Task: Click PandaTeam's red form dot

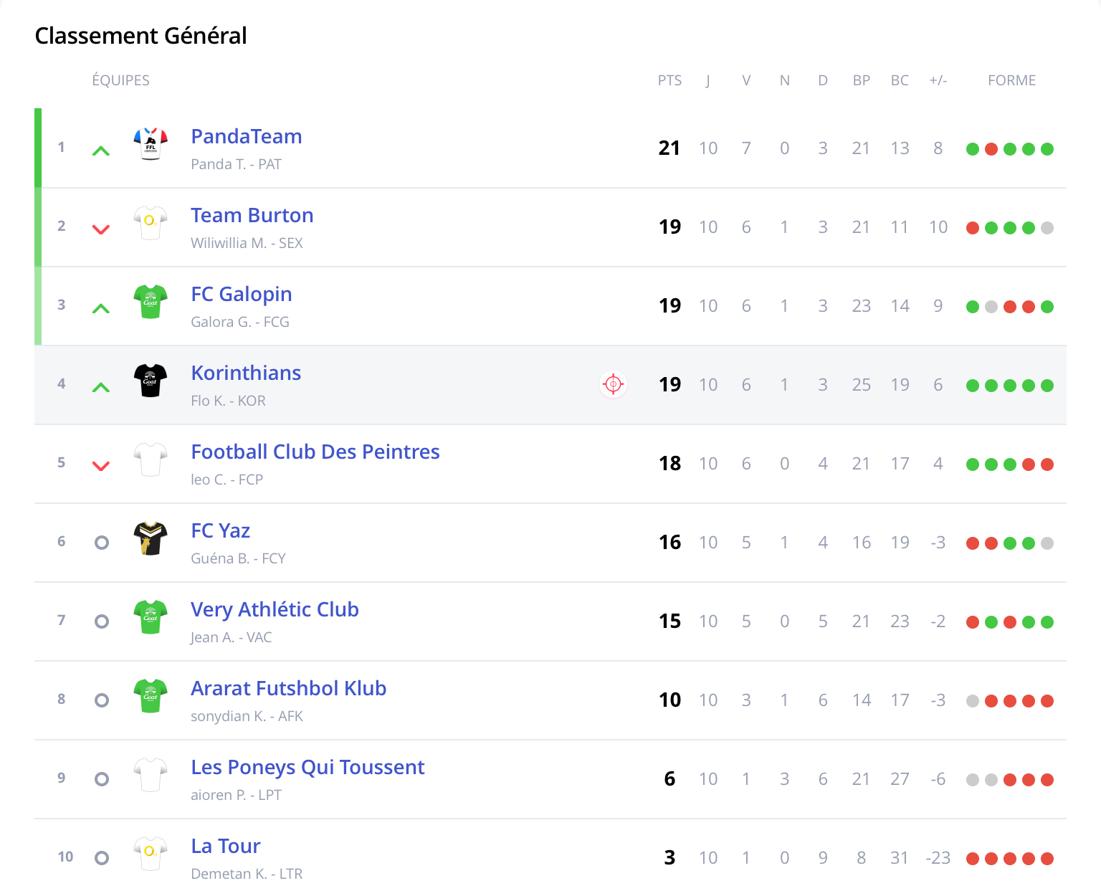Action: [x=991, y=149]
